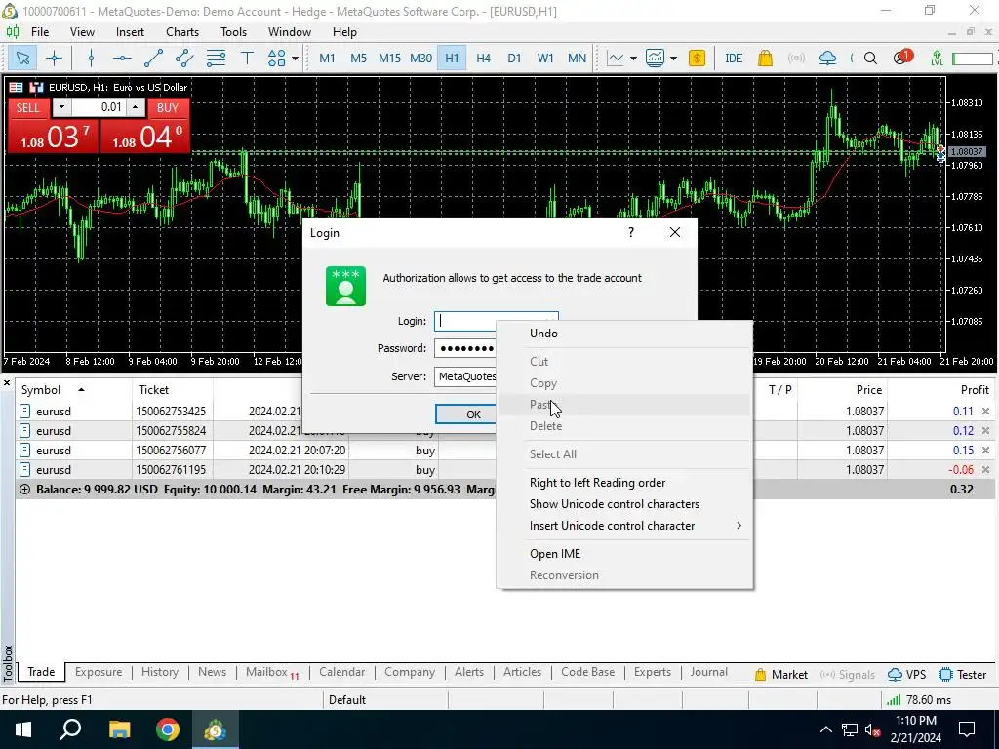Viewport: 999px width, 749px height.
Task: Increase the lot volume arrow
Action: pos(135,107)
